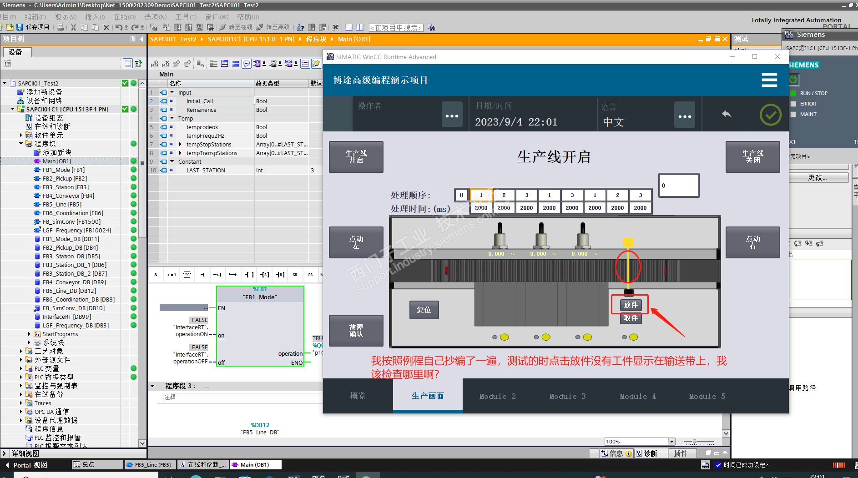The image size is (858, 478).
Task: Click the green checkmark status icon
Action: [771, 115]
